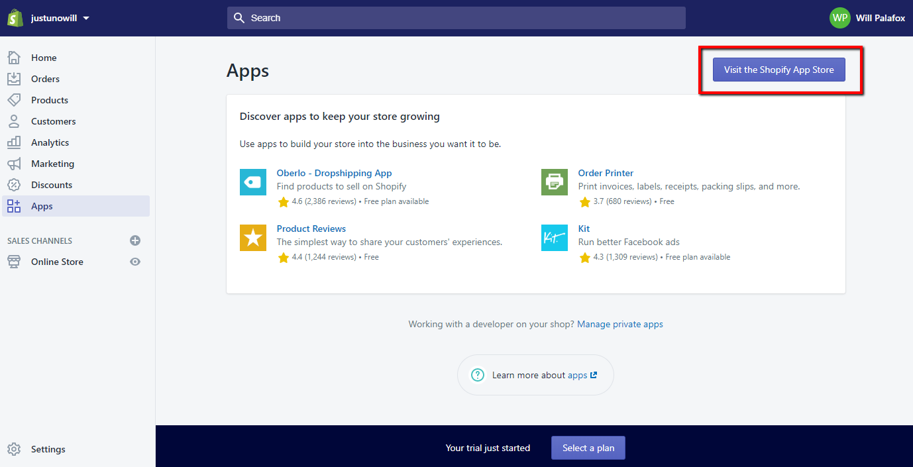
Task: Select the Orders icon
Action: [x=15, y=79]
